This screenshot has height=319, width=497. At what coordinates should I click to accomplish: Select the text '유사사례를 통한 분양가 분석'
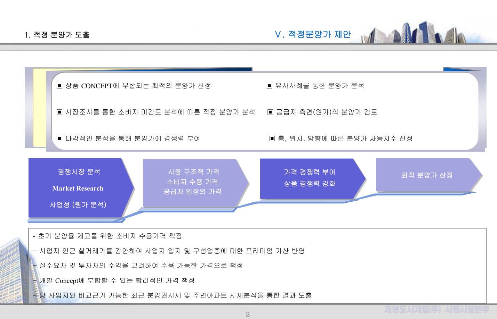[320, 86]
